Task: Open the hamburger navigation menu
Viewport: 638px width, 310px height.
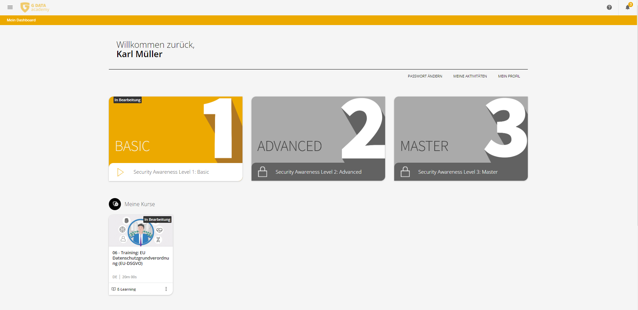Action: click(x=10, y=7)
